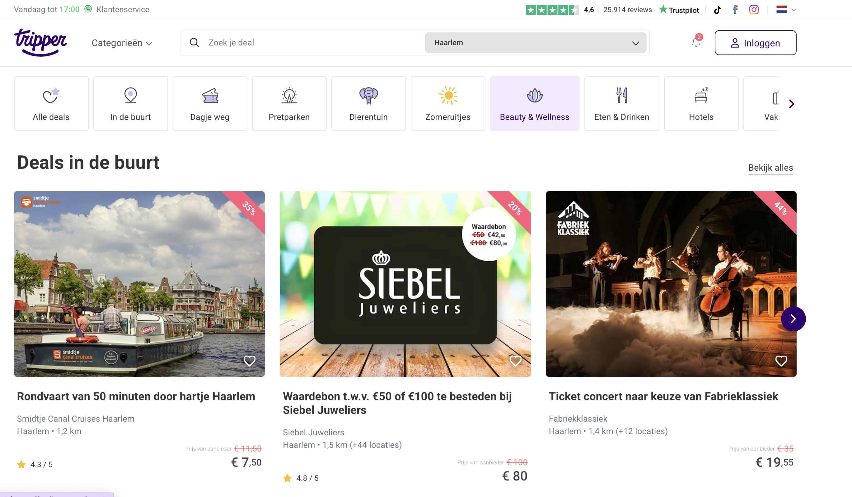Show next deals with round arrow button
The width and height of the screenshot is (852, 497).
(793, 319)
